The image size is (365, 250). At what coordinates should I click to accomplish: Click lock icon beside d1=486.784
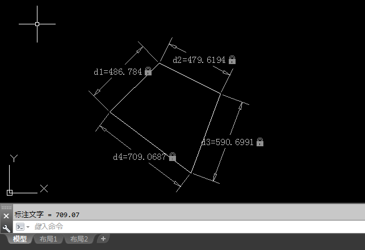[148, 71]
